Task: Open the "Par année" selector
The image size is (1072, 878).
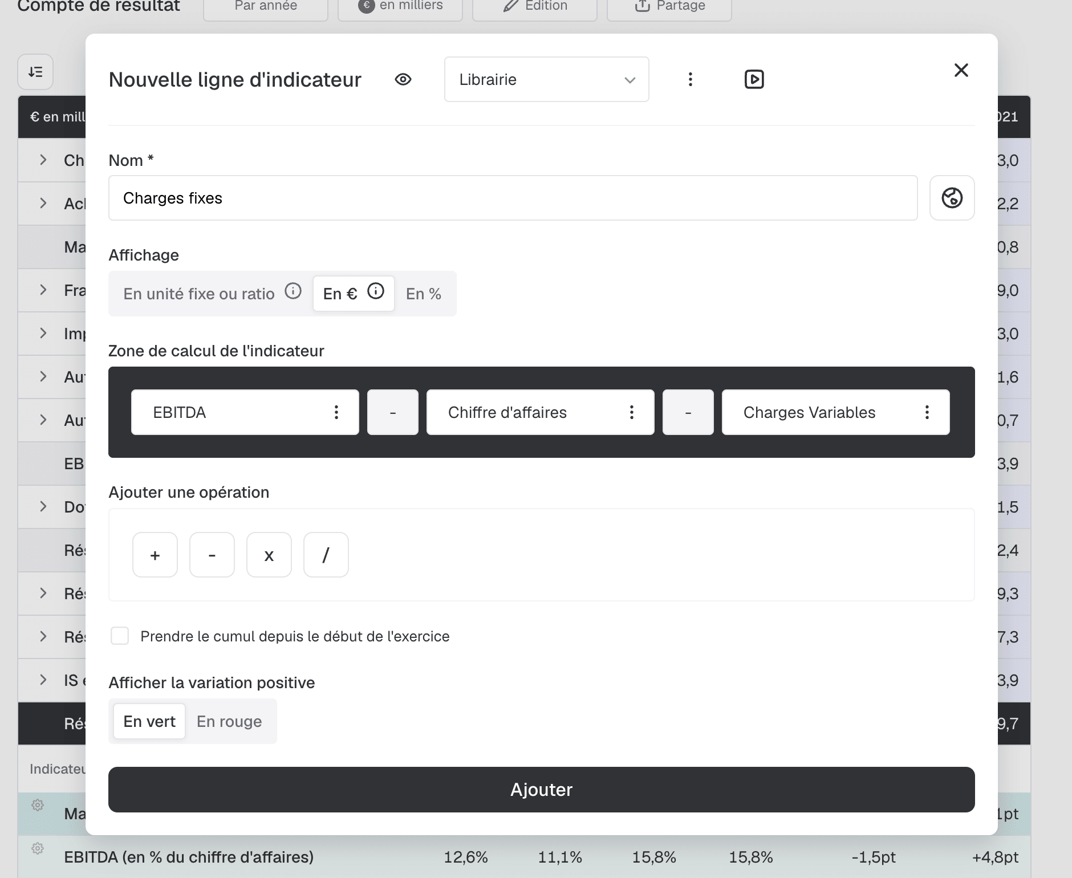Action: 266,7
